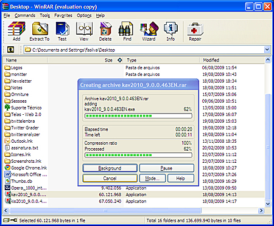Click the Test archive icon
This screenshot has width=274, height=226.
(x=62, y=29)
